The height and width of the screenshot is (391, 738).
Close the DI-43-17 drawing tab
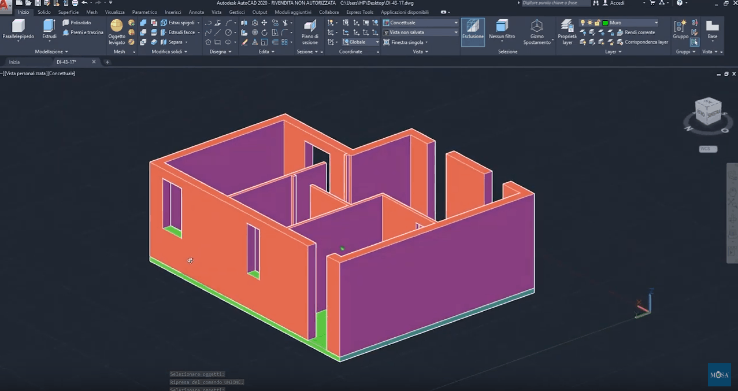point(94,62)
